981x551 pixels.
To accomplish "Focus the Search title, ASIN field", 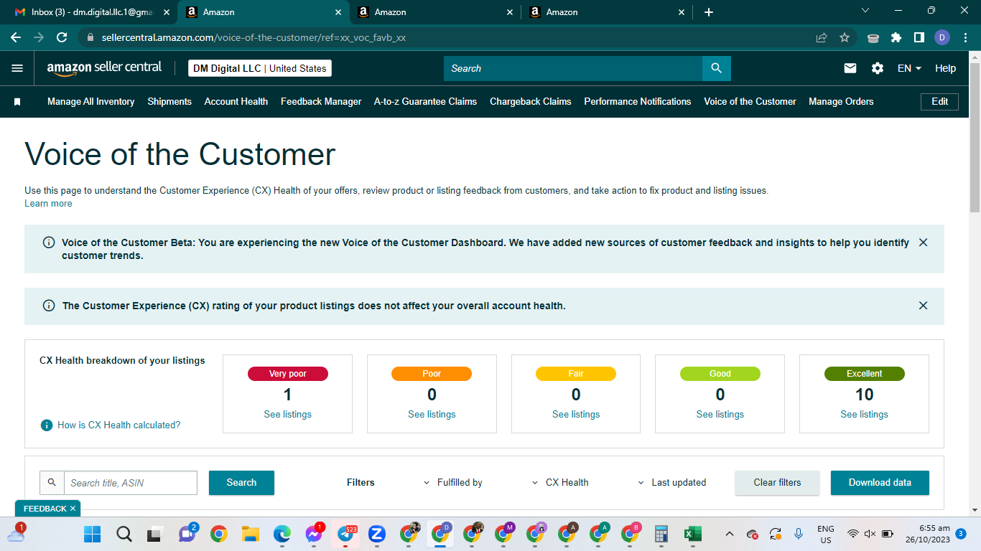I will 131,483.
